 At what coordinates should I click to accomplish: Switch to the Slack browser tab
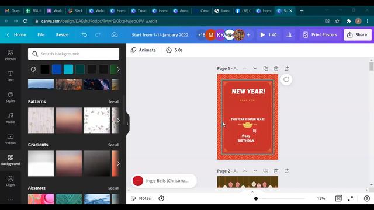(76, 10)
